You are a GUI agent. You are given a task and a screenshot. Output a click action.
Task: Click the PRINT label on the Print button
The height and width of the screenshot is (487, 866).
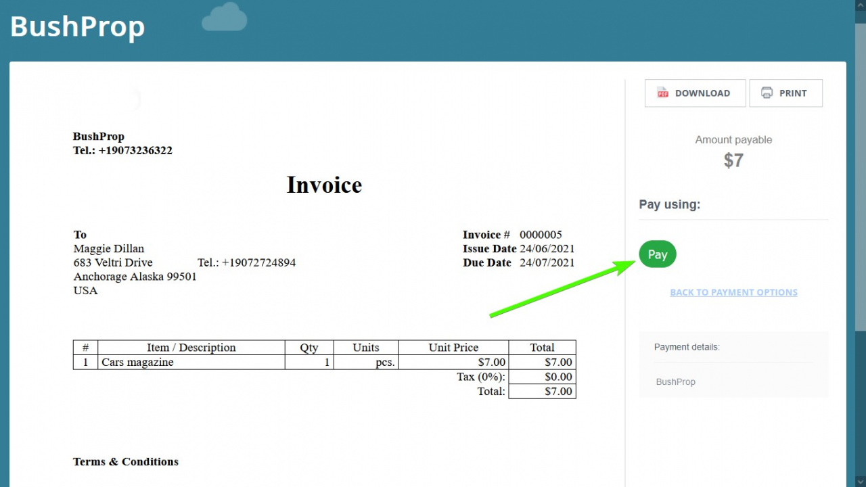click(x=793, y=93)
